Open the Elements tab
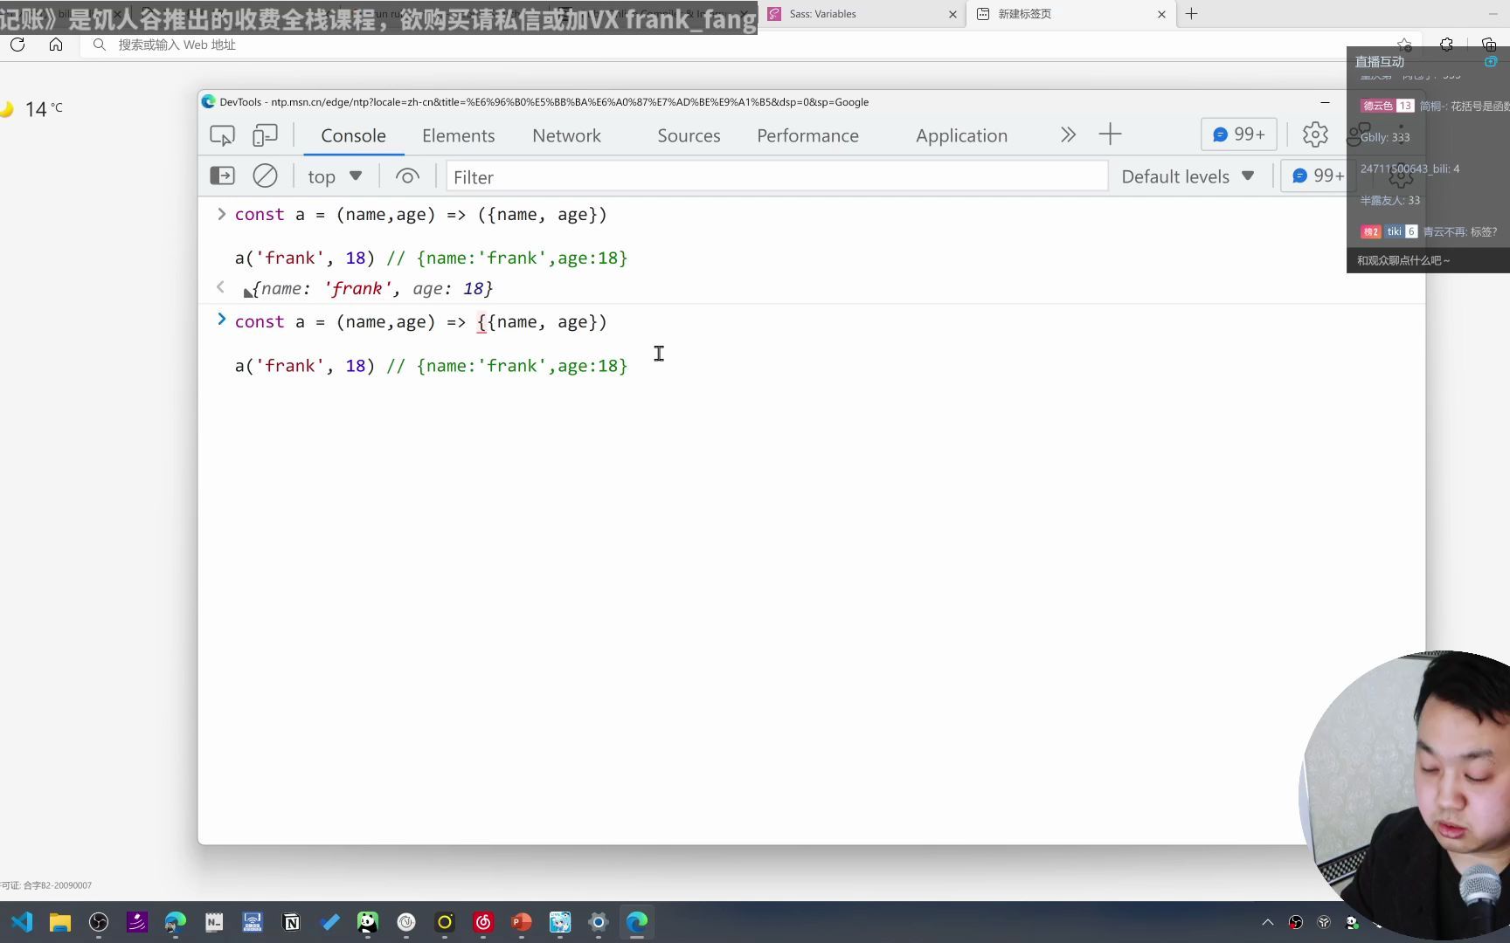1510x943 pixels. [x=458, y=135]
